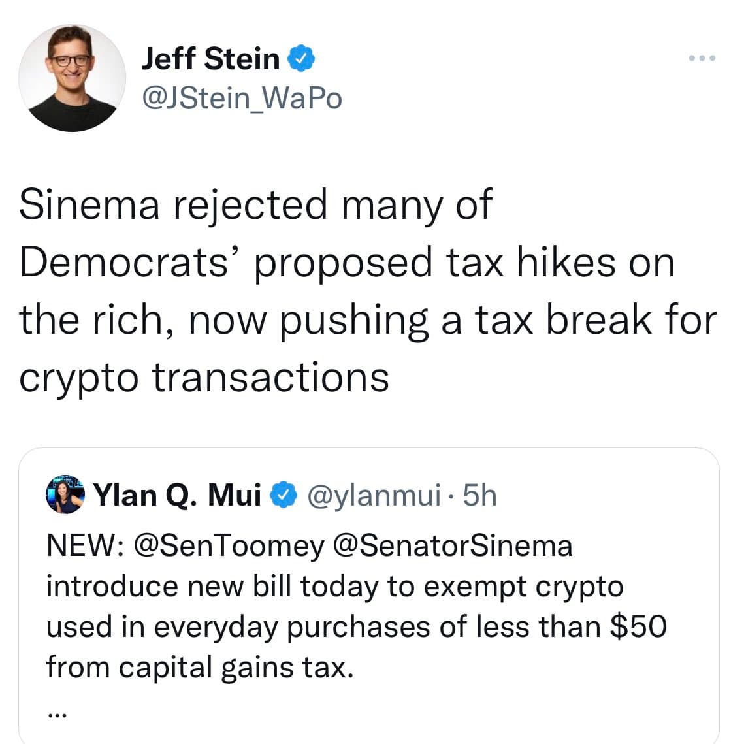Click the word 'Sinema' starting the main tweet
Viewport: 729px width, 744px height.
click(x=89, y=204)
